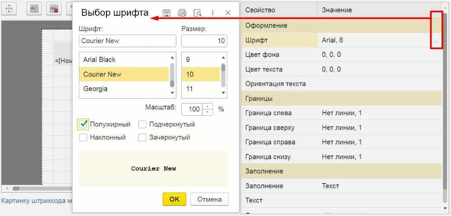Choose size 10 in the size list
Image resolution: width=451 pixels, height=216 pixels.
click(201, 74)
